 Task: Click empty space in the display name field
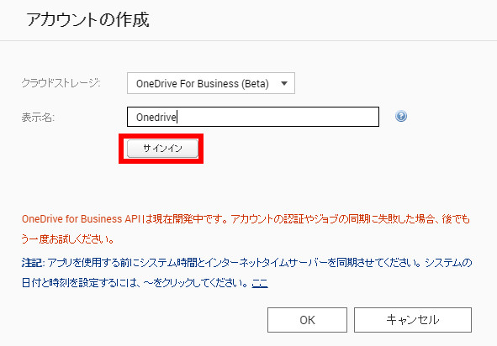point(279,117)
